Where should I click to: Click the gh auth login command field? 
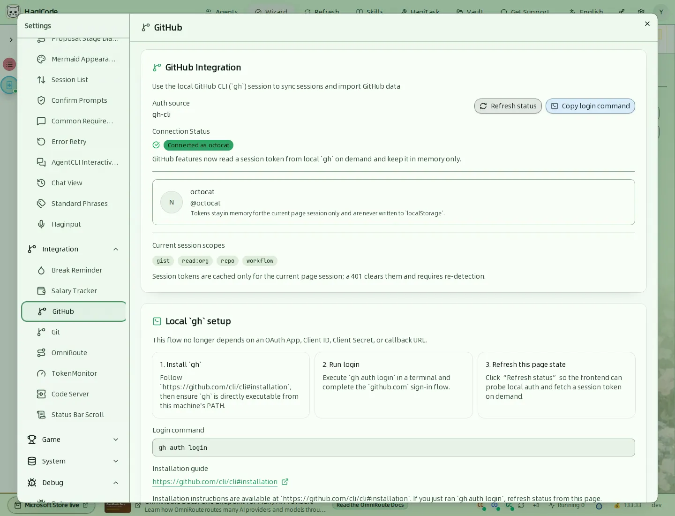click(x=394, y=448)
